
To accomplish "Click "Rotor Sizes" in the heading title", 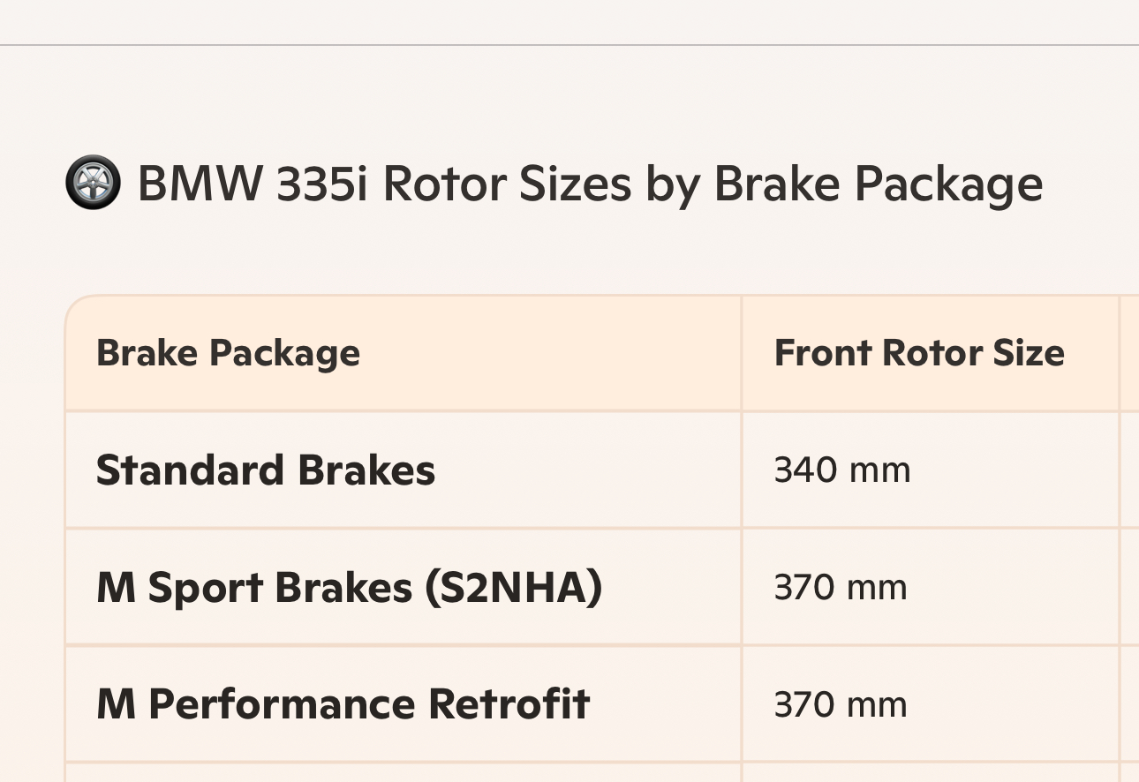I will (507, 184).
